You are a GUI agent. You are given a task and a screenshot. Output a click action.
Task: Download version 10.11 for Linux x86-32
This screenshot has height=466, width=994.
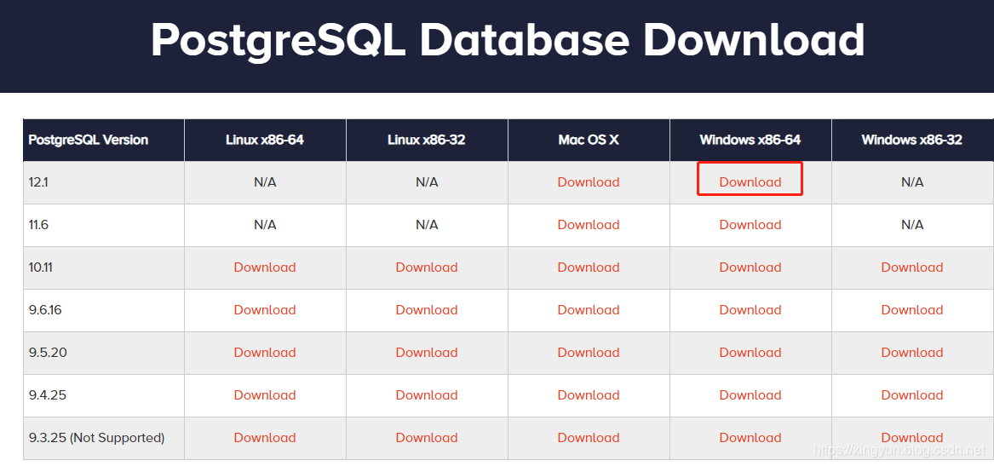click(427, 267)
